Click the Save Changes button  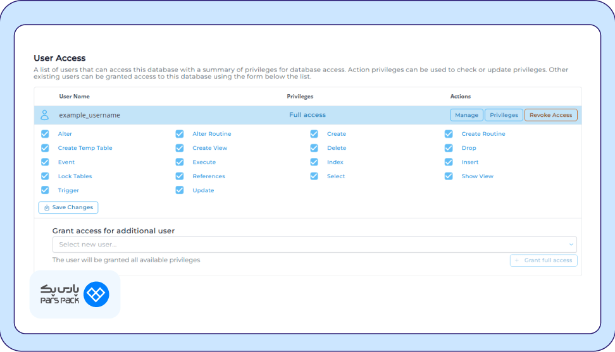pos(68,207)
